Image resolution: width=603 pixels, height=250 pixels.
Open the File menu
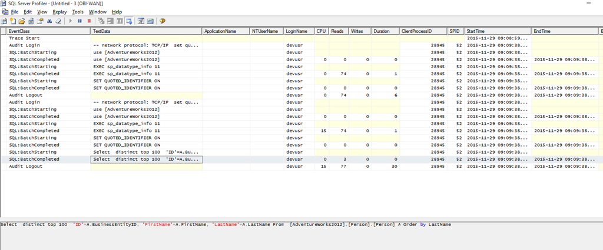14,12
